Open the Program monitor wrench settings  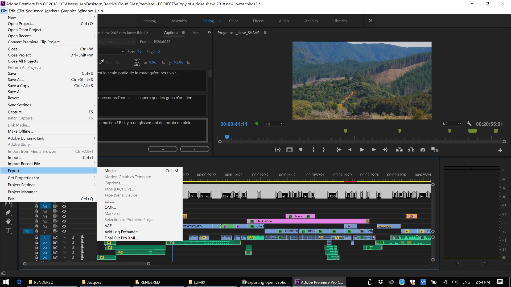point(469,124)
